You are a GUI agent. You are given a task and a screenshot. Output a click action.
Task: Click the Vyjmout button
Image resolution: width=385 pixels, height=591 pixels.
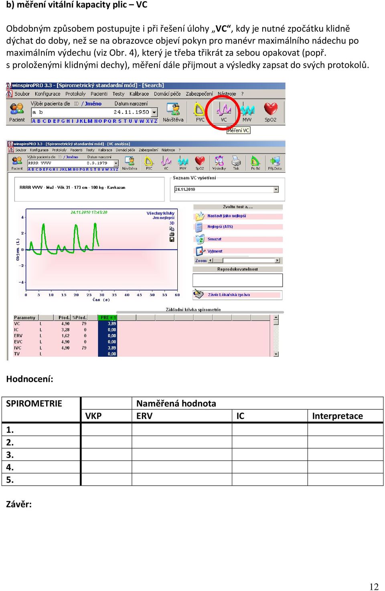point(215,251)
